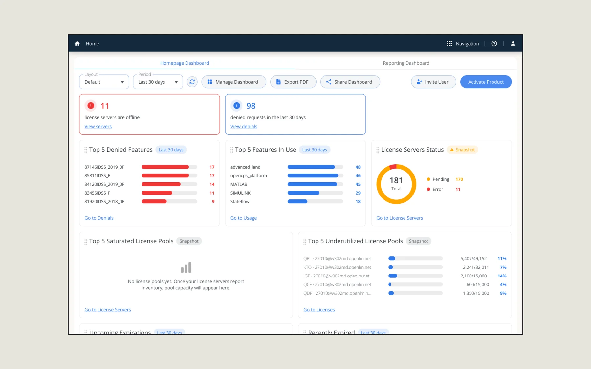Grab the License Servers Status drag handle
This screenshot has height=369, width=591.
coord(378,150)
